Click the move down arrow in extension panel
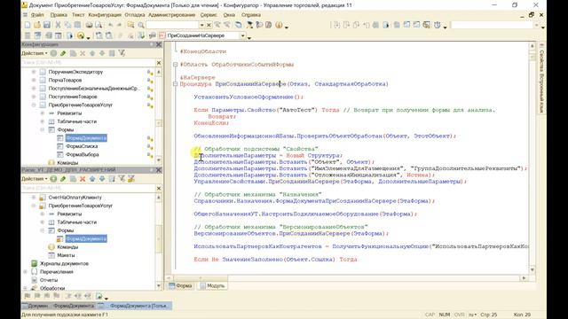 click(x=102, y=179)
